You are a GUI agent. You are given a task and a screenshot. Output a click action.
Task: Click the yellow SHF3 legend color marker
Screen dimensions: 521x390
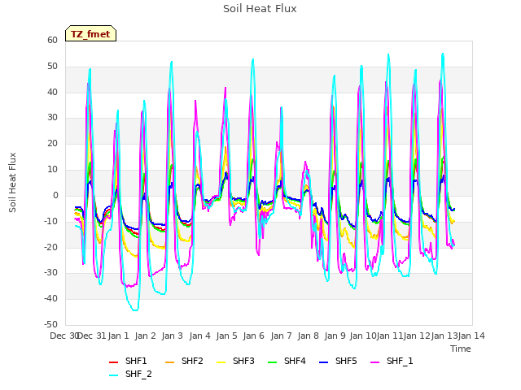coord(221,362)
